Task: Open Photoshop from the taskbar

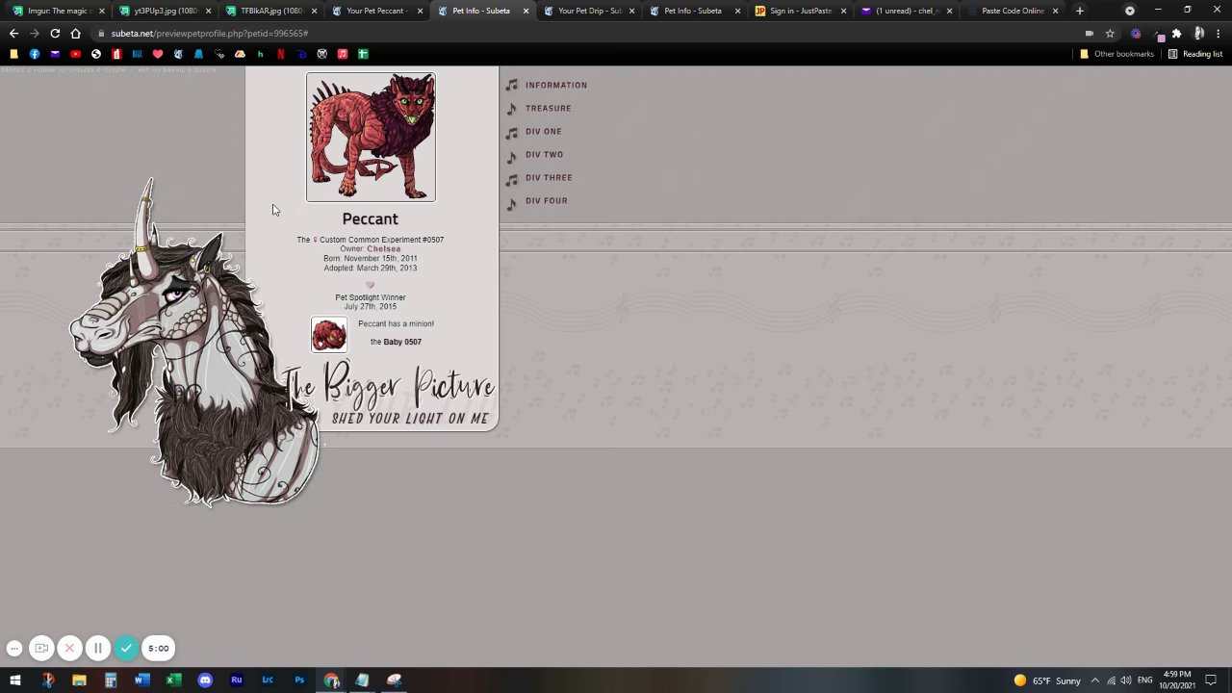Action: (299, 680)
